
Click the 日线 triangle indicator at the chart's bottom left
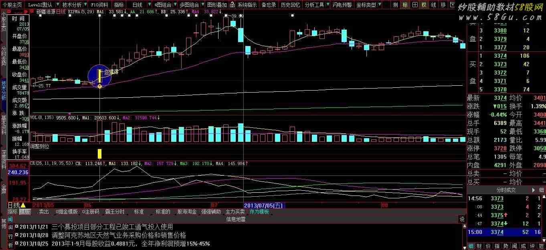pyautogui.click(x=23, y=205)
